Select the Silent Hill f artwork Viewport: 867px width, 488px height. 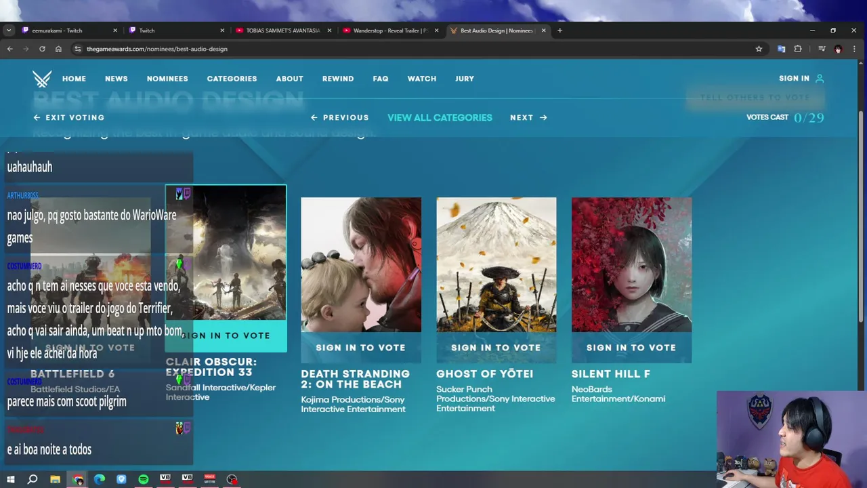[x=632, y=265]
